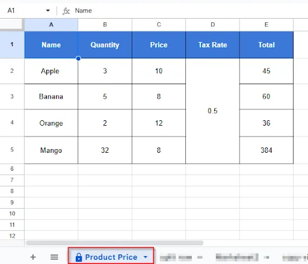Select column A header
This screenshot has height=264, width=308.
click(x=51, y=25)
